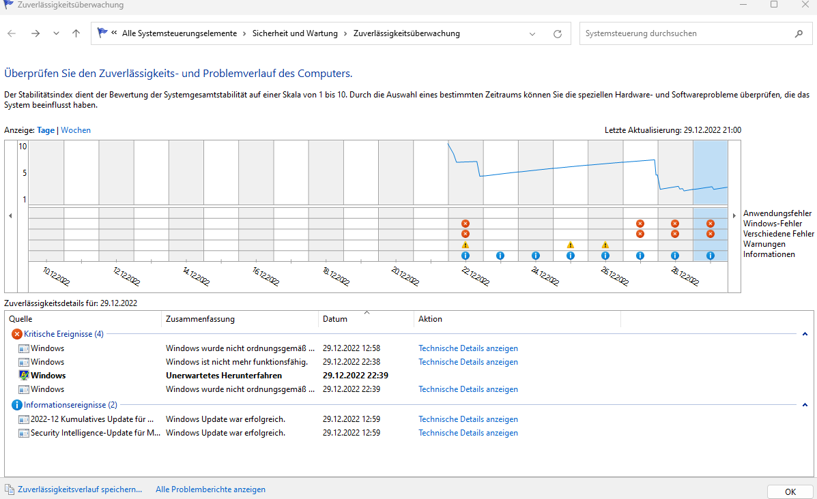Image resolution: width=817 pixels, height=499 pixels.
Task: Click the Windows-Fehler icon for 28.12.2022
Action: click(x=675, y=224)
